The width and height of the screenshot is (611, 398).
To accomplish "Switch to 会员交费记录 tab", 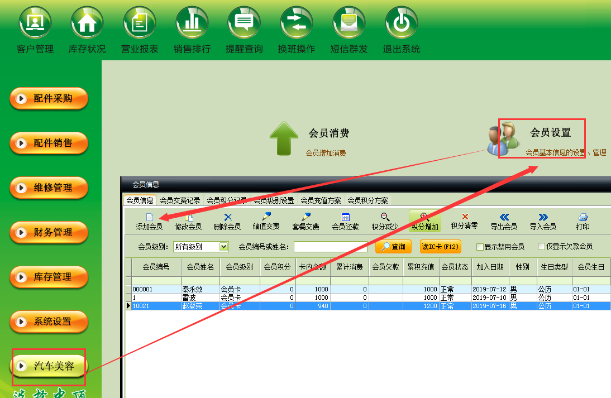I will point(180,200).
